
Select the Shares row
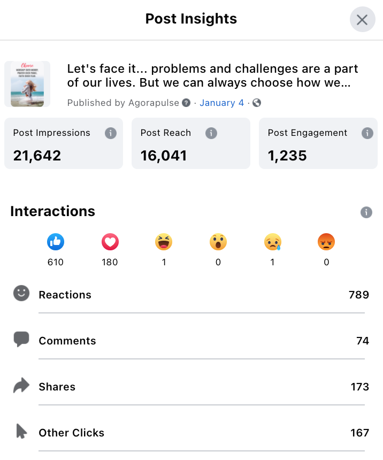(x=191, y=387)
